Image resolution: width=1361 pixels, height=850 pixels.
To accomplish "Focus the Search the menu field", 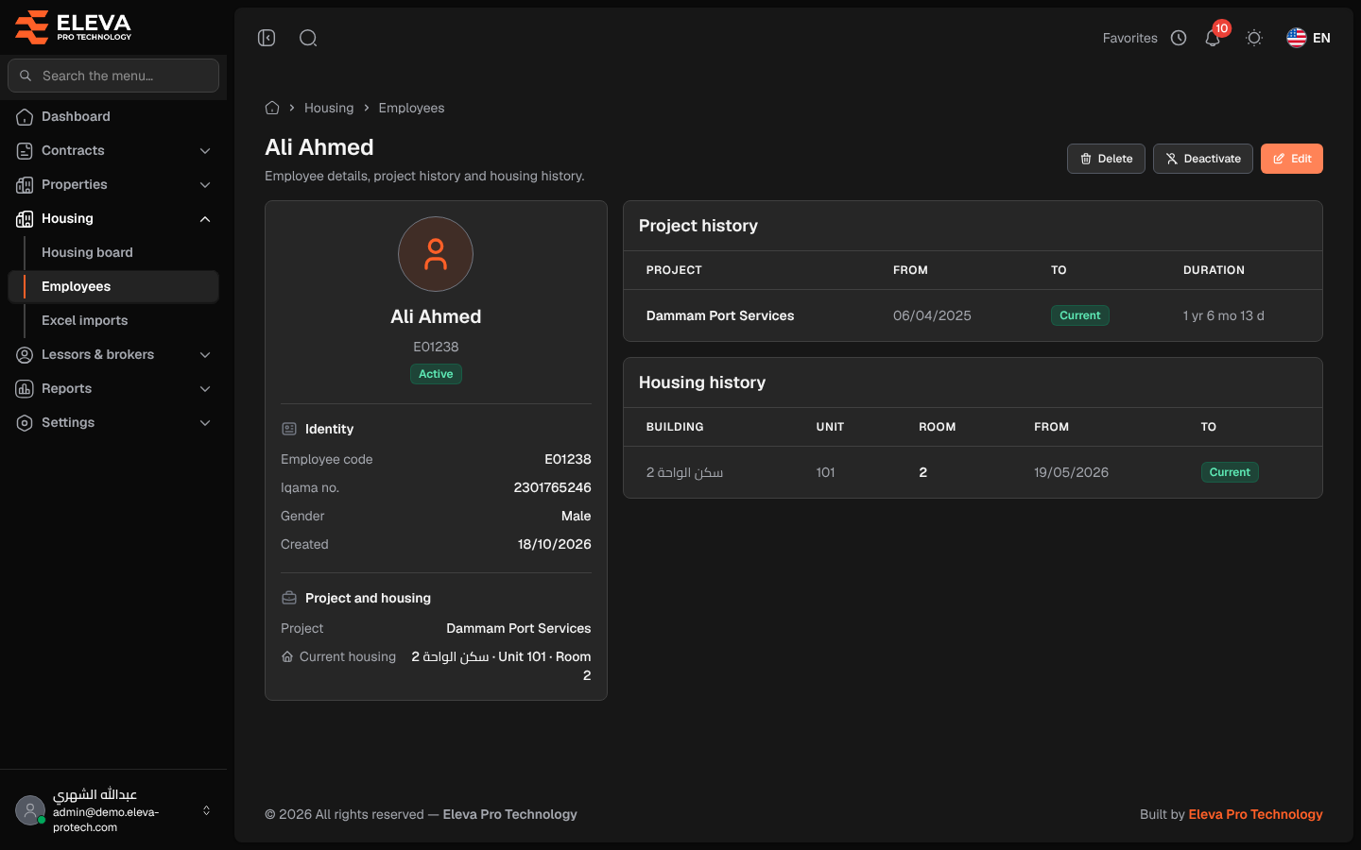I will click(x=113, y=76).
